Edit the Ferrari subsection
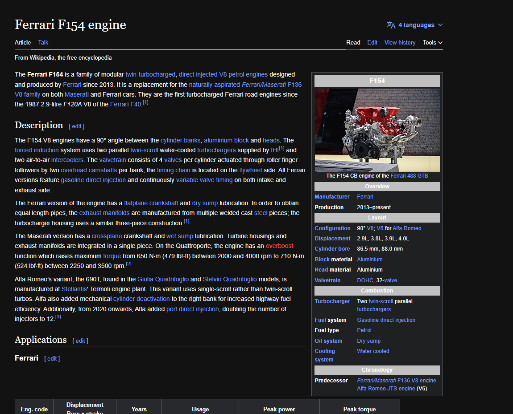The width and height of the screenshot is (513, 414). point(52,358)
